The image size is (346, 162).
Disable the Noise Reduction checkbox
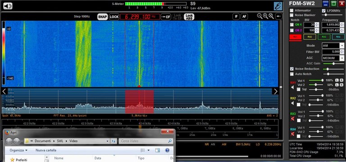coord(292,69)
